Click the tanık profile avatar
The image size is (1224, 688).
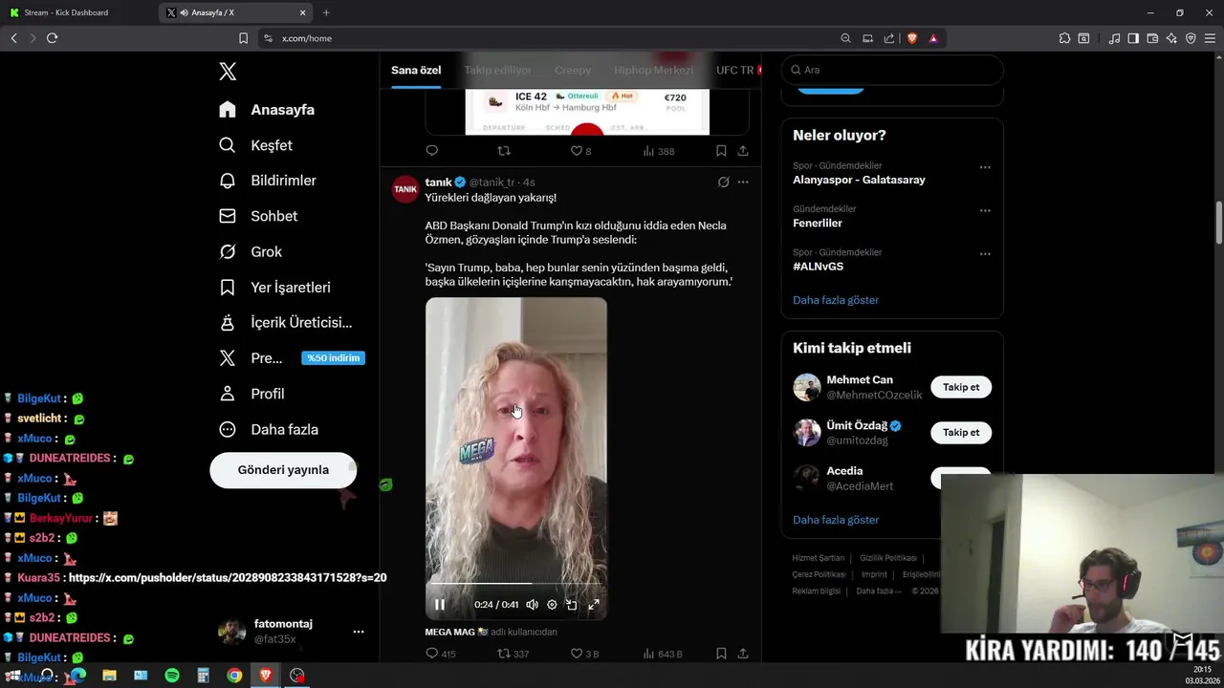pyautogui.click(x=405, y=189)
